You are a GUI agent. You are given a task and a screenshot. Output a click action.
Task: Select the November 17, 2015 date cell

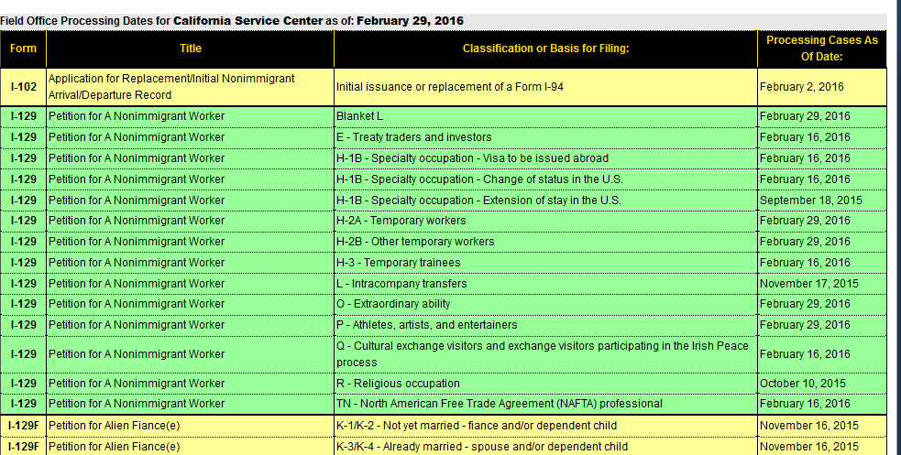[x=821, y=284]
